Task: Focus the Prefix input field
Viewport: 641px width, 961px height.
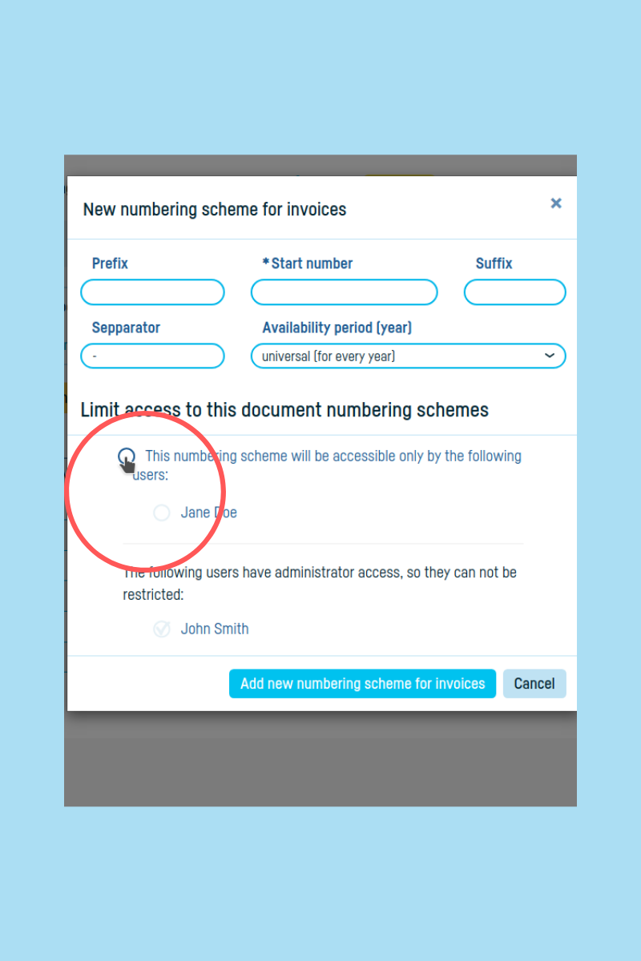Action: 152,292
